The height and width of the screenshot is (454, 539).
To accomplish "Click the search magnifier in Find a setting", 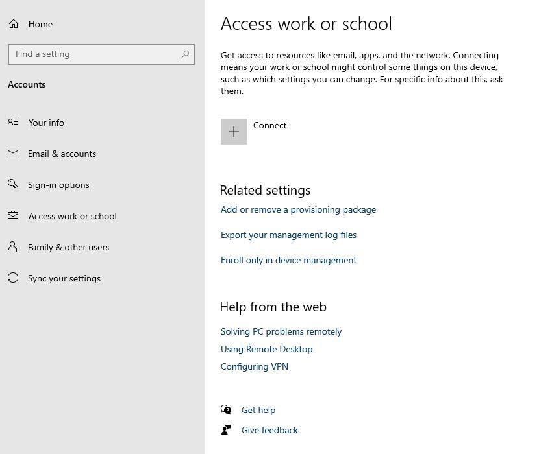I will (184, 54).
